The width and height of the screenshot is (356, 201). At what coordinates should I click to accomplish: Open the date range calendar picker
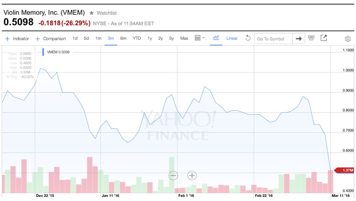(x=199, y=38)
